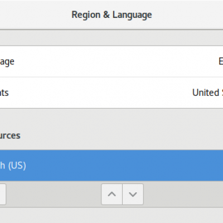Click the toolbar space right of the down arrow
The width and height of the screenshot is (223, 223).
pyautogui.click(x=183, y=195)
